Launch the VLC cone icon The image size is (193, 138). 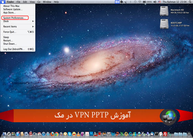click(78, 134)
